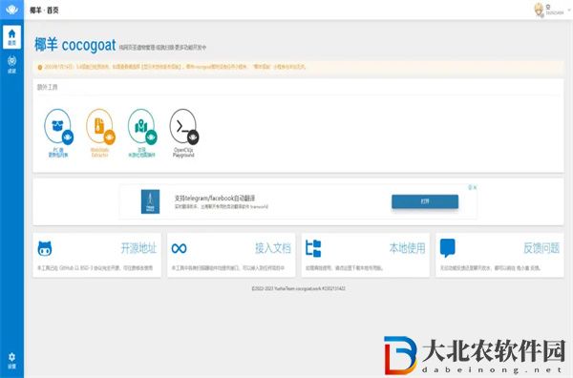Open the blue PC client tool icon

pyautogui.click(x=58, y=126)
